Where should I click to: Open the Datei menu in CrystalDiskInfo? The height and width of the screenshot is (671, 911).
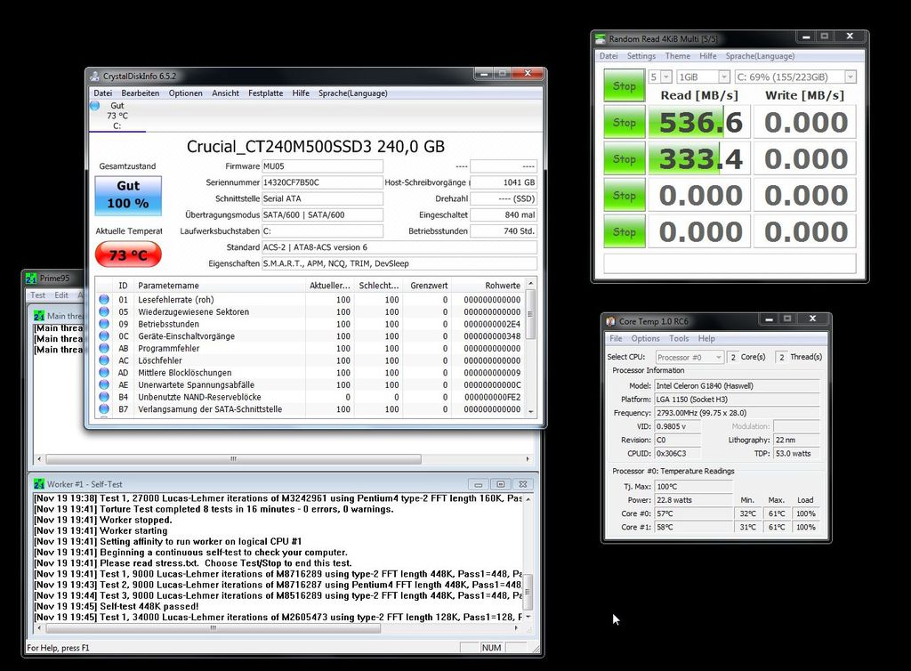(103, 93)
